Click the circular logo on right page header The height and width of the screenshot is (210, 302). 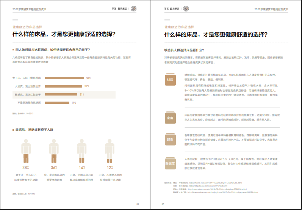click(x=186, y=9)
